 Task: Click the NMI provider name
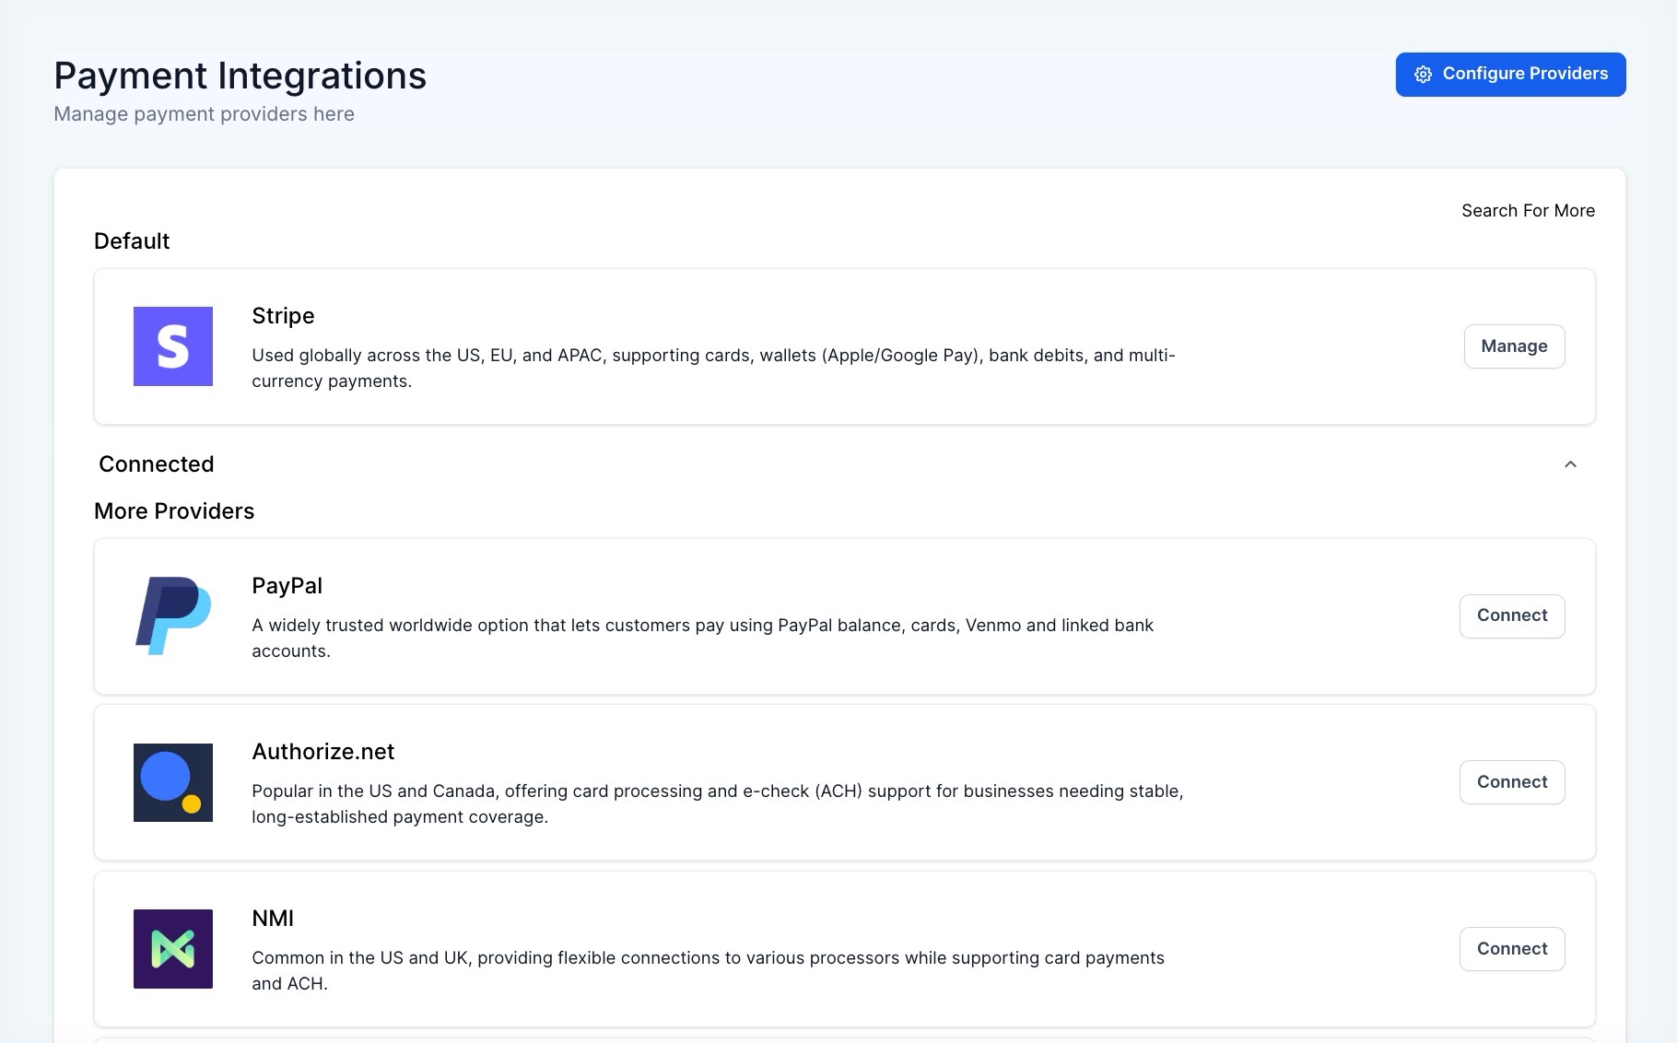[x=273, y=919]
